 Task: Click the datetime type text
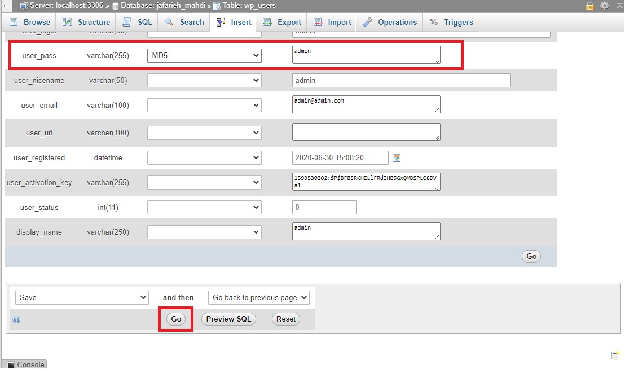click(108, 158)
